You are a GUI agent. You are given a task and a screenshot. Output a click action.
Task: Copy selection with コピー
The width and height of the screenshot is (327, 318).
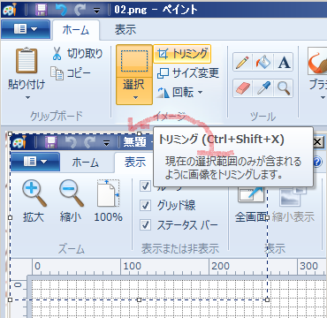coord(71,73)
